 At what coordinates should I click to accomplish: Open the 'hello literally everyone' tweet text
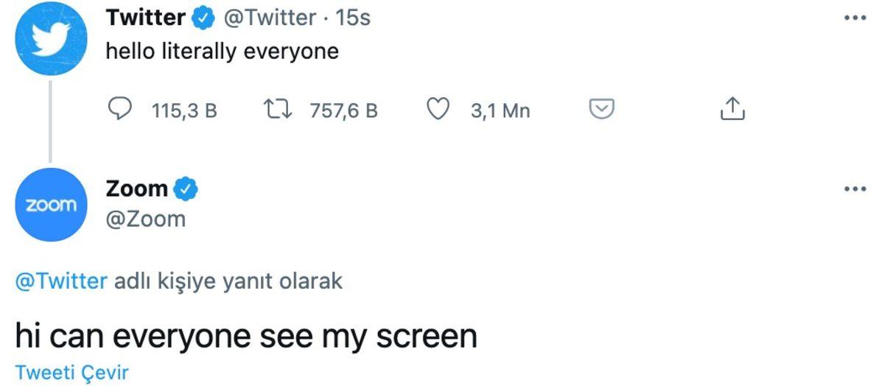tap(222, 52)
